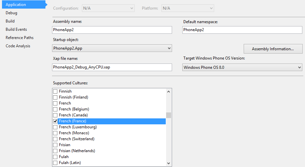Go to the Code Analysis tab
The height and width of the screenshot is (167, 305).
click(18, 46)
